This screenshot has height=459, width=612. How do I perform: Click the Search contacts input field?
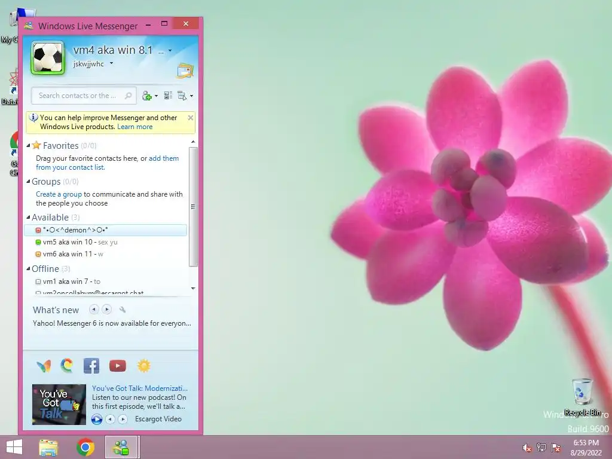[84, 96]
